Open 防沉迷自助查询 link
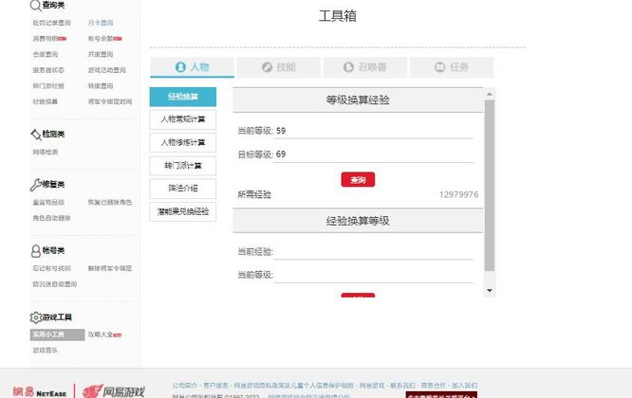This screenshot has height=398, width=632. tap(55, 283)
